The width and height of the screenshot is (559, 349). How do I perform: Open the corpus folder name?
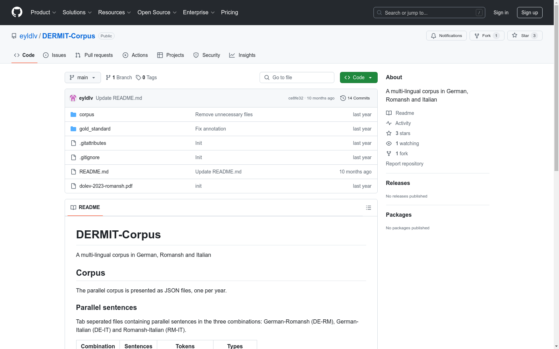click(87, 114)
